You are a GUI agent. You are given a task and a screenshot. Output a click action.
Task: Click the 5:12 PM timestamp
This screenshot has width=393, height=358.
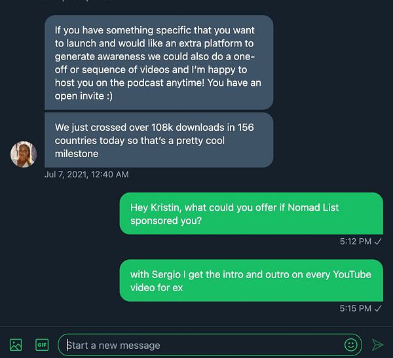click(x=355, y=242)
